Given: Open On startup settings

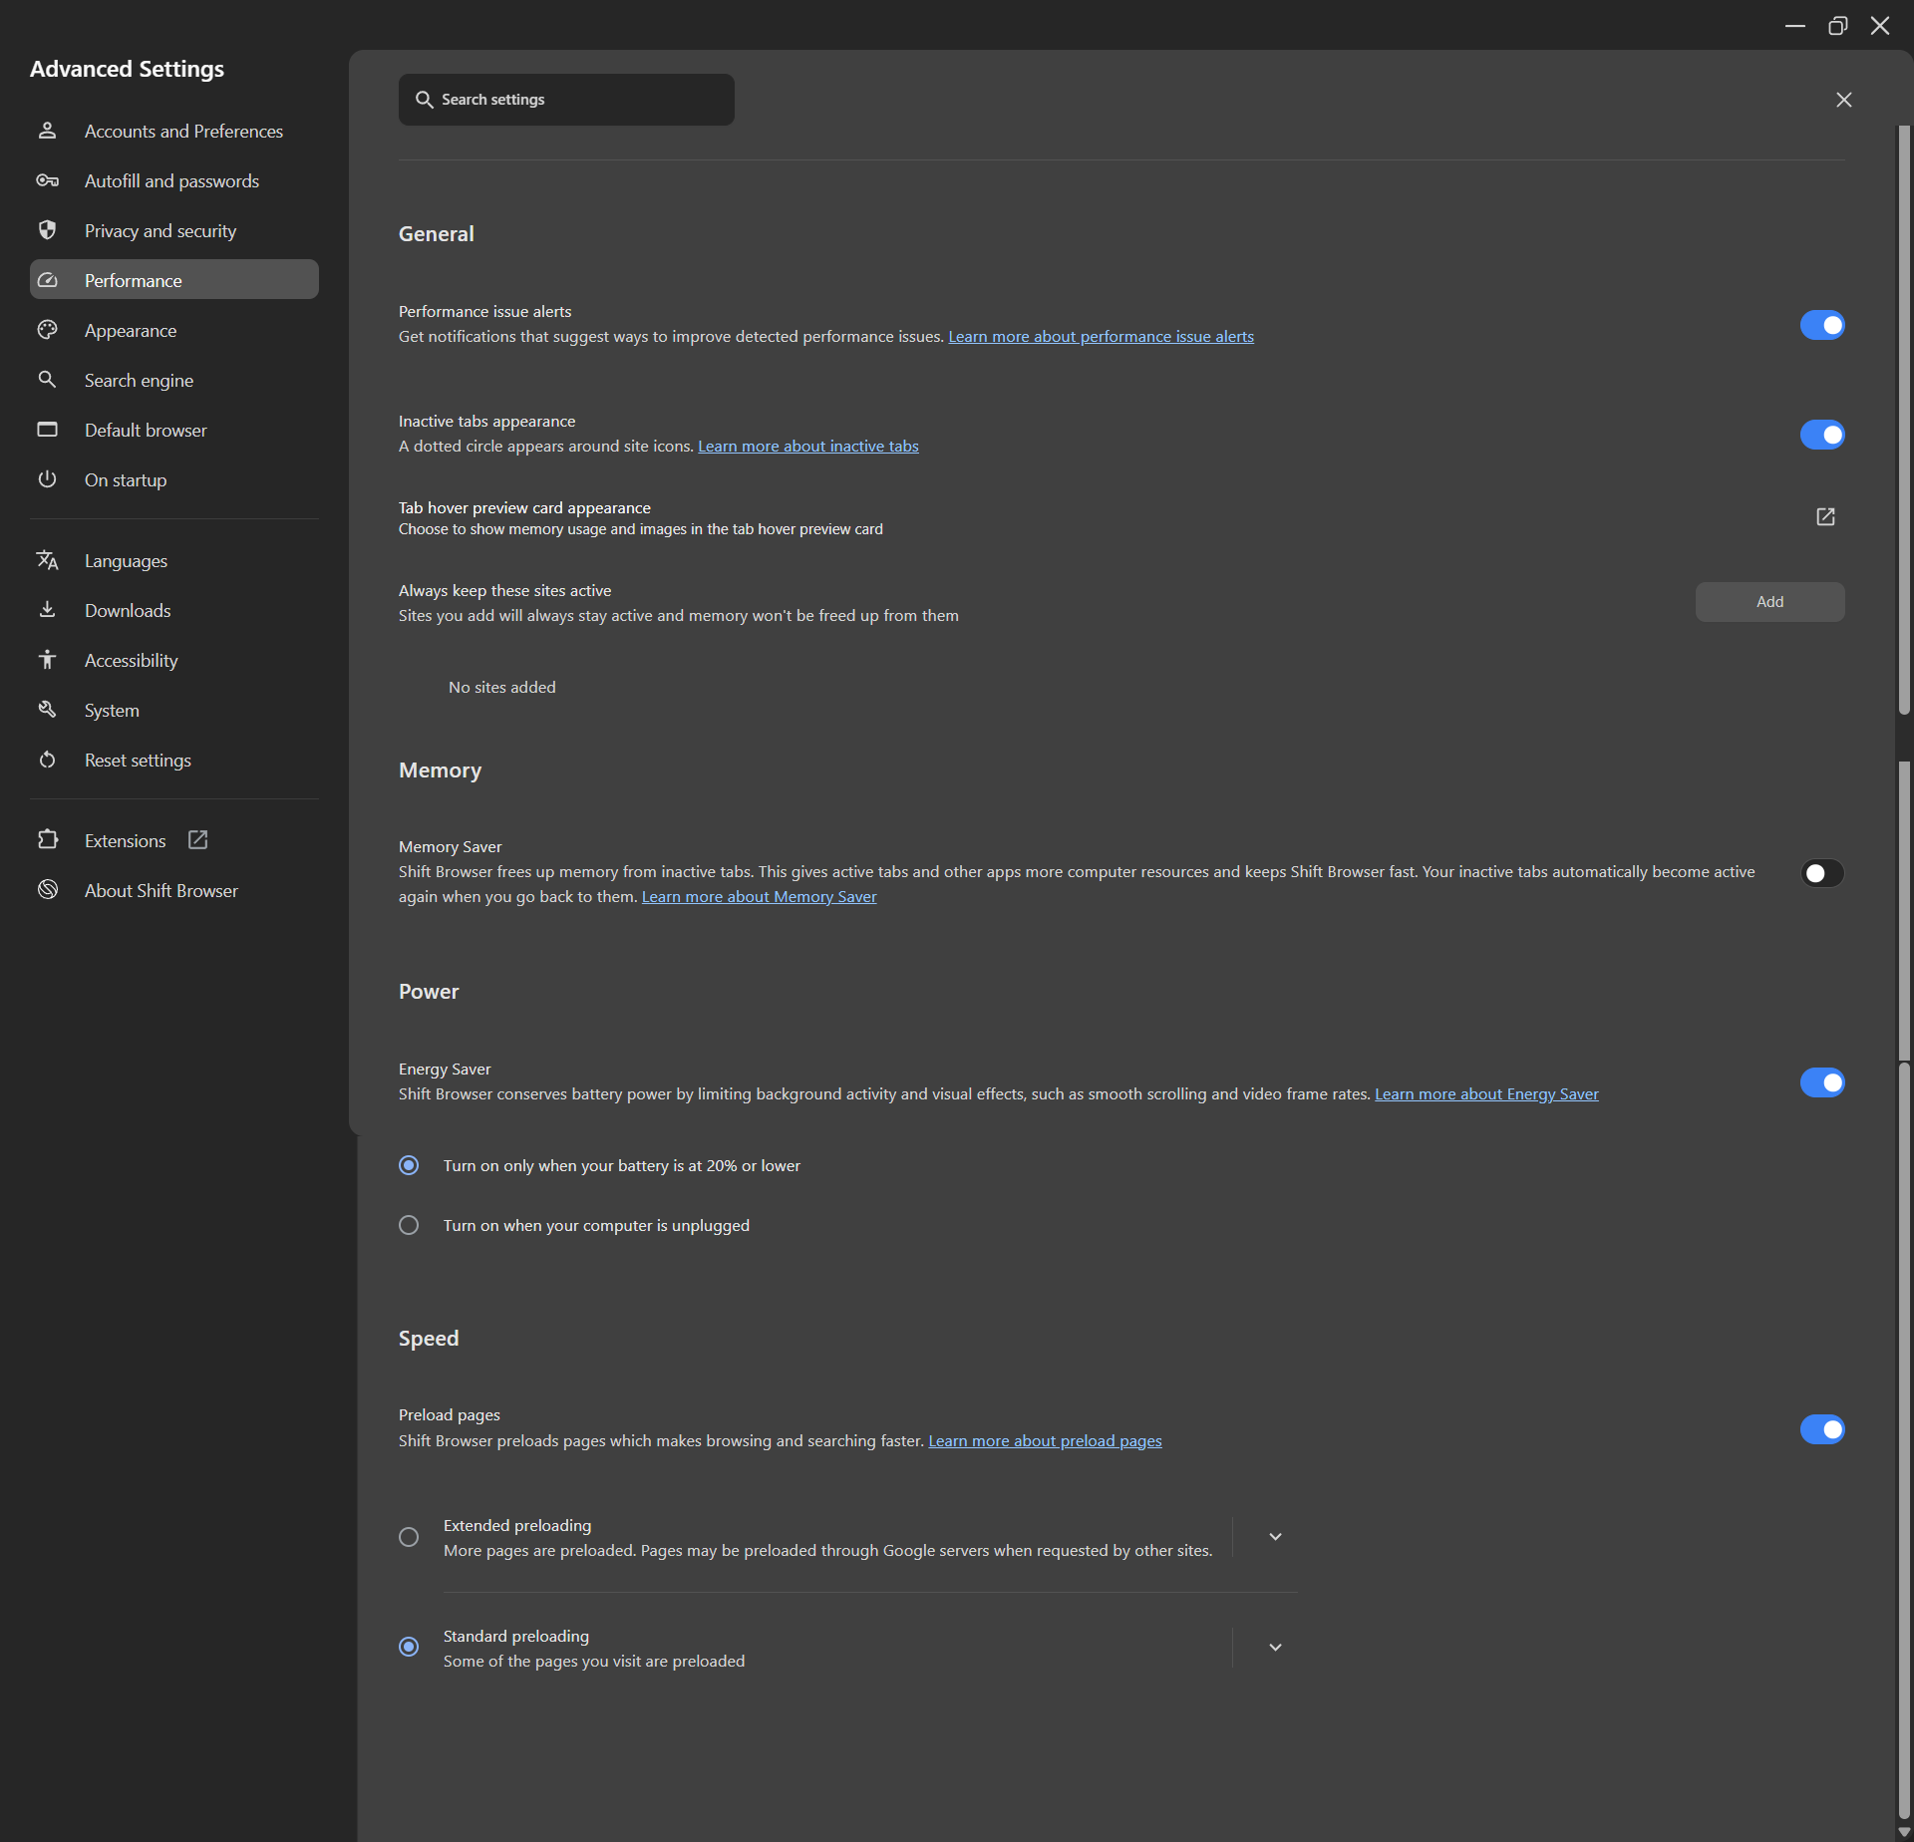Looking at the screenshot, I should 174,479.
